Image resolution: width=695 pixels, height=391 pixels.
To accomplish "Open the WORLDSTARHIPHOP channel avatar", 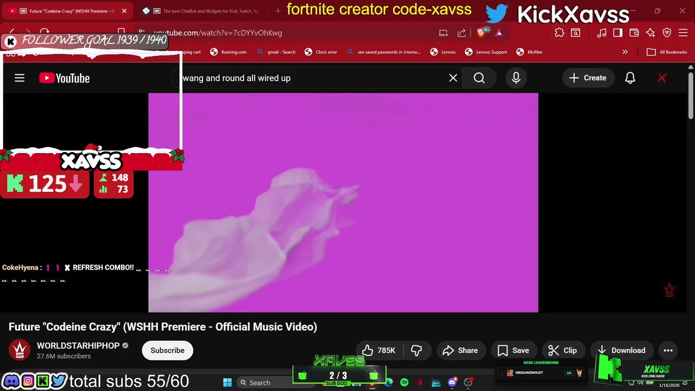I will pos(20,350).
